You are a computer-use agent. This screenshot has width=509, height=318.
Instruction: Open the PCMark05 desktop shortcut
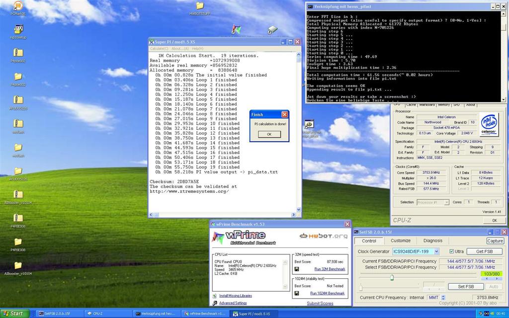(18, 5)
